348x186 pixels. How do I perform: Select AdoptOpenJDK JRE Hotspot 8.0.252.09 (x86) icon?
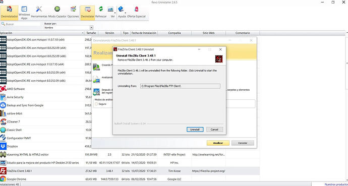3,81
